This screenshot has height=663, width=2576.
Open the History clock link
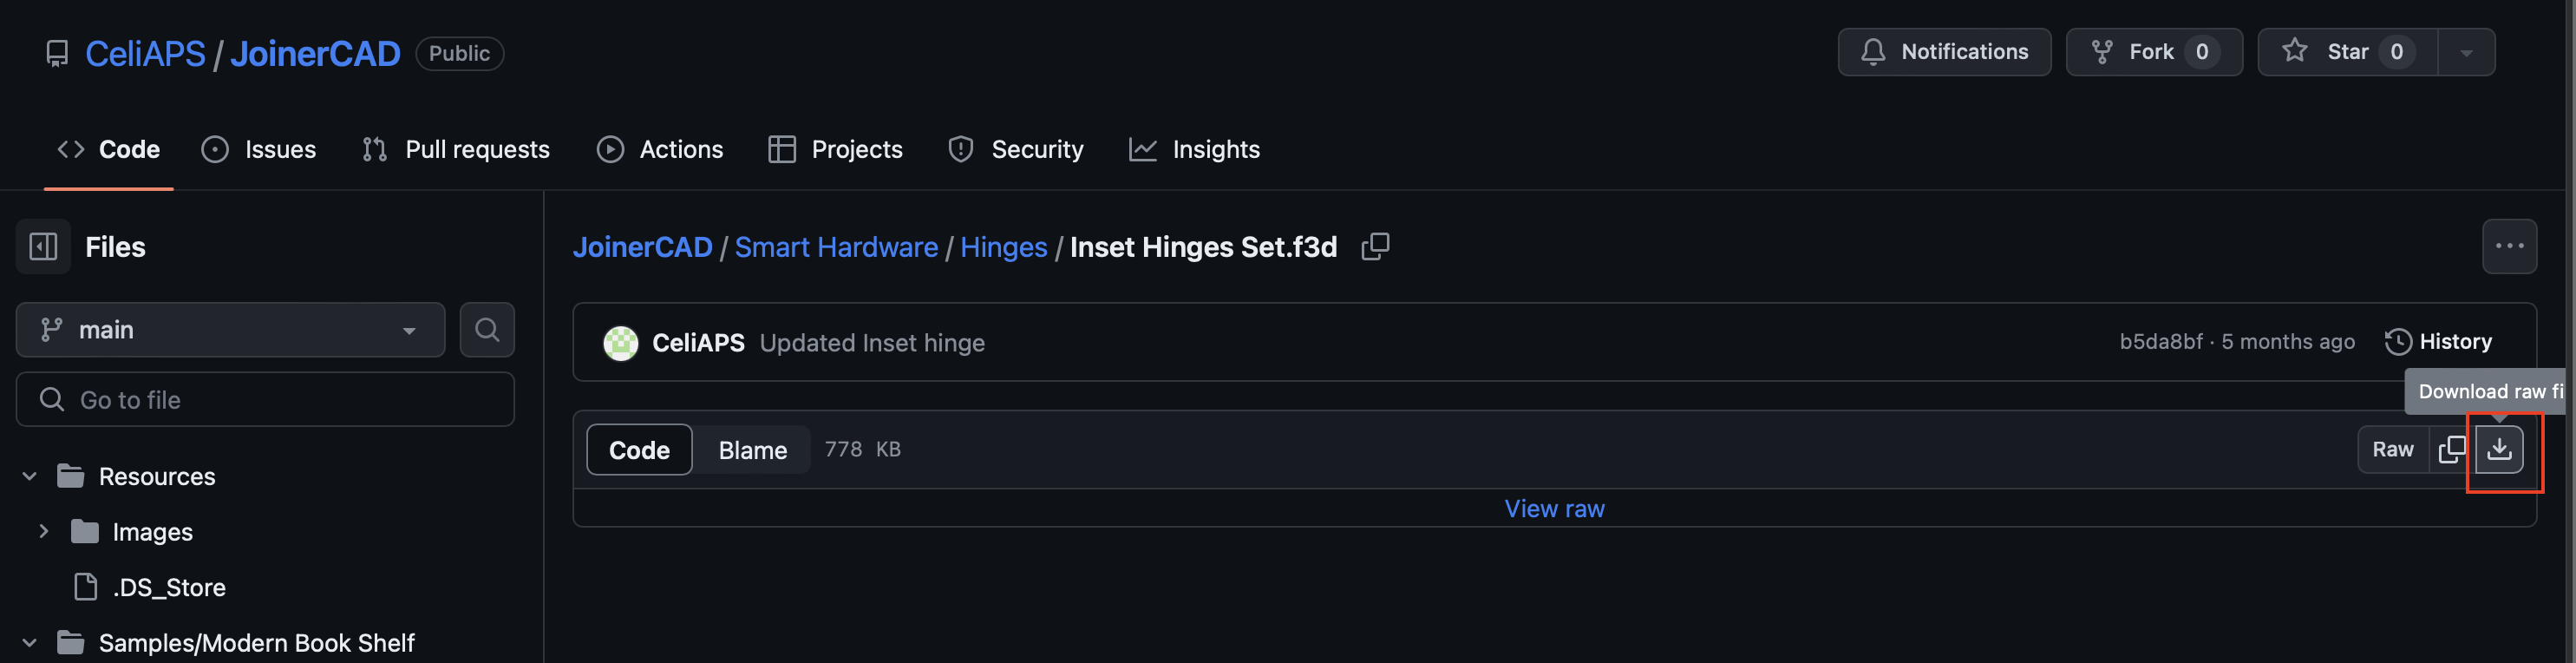[x=2438, y=342]
